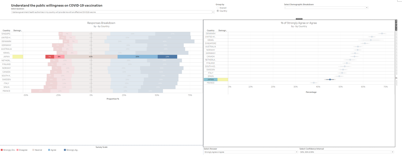
Task: Expand the Select Demographic Breakdown dropdown
Action: [367, 8]
